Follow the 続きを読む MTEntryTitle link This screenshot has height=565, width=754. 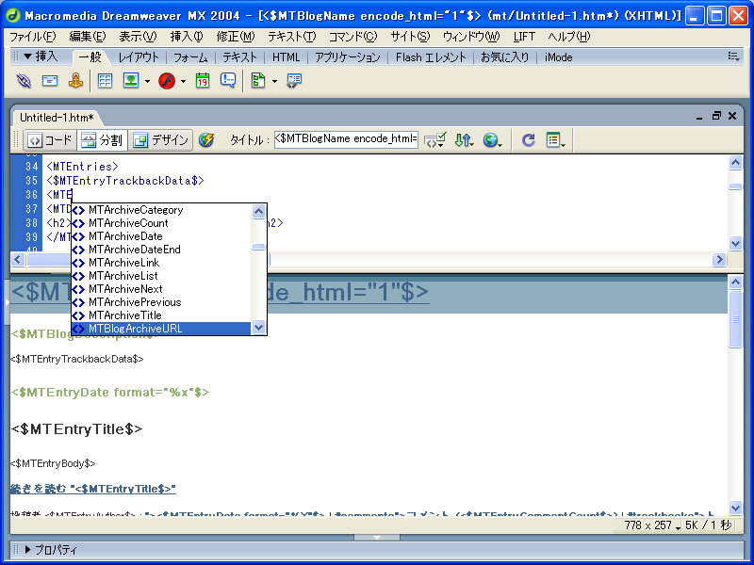92,489
